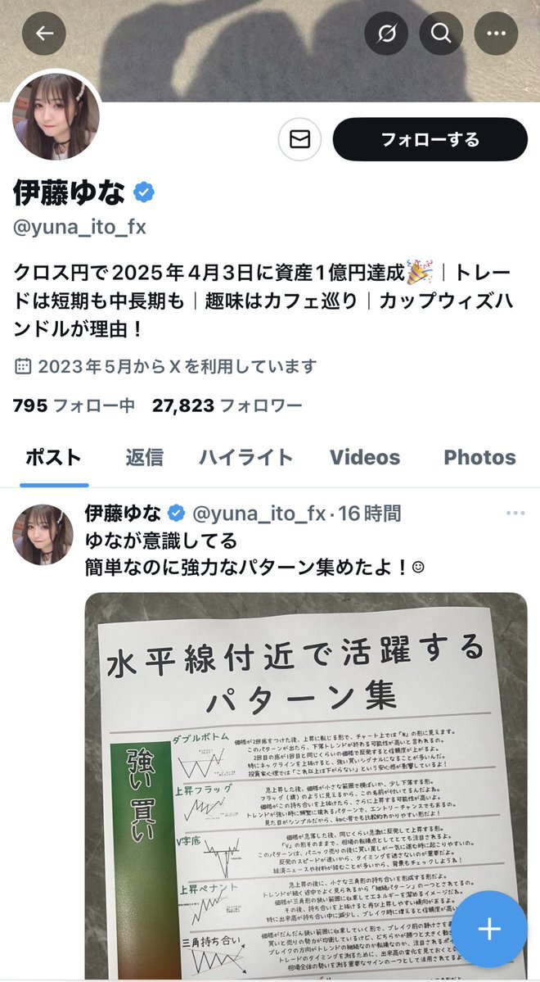This screenshot has width=540, height=982.
Task: Tap verified badge in the post header
Action: (x=177, y=514)
